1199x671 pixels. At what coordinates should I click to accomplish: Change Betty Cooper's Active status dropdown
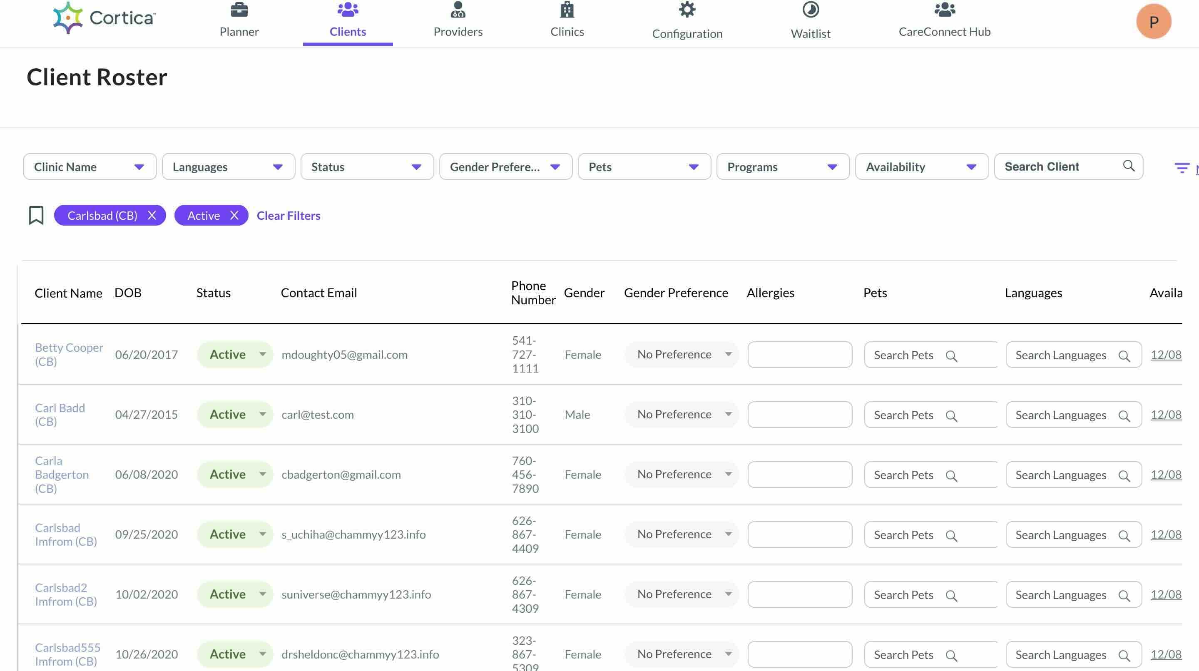click(235, 355)
